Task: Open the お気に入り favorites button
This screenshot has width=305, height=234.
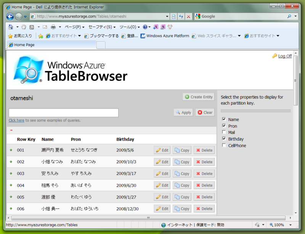Action: click(20, 36)
